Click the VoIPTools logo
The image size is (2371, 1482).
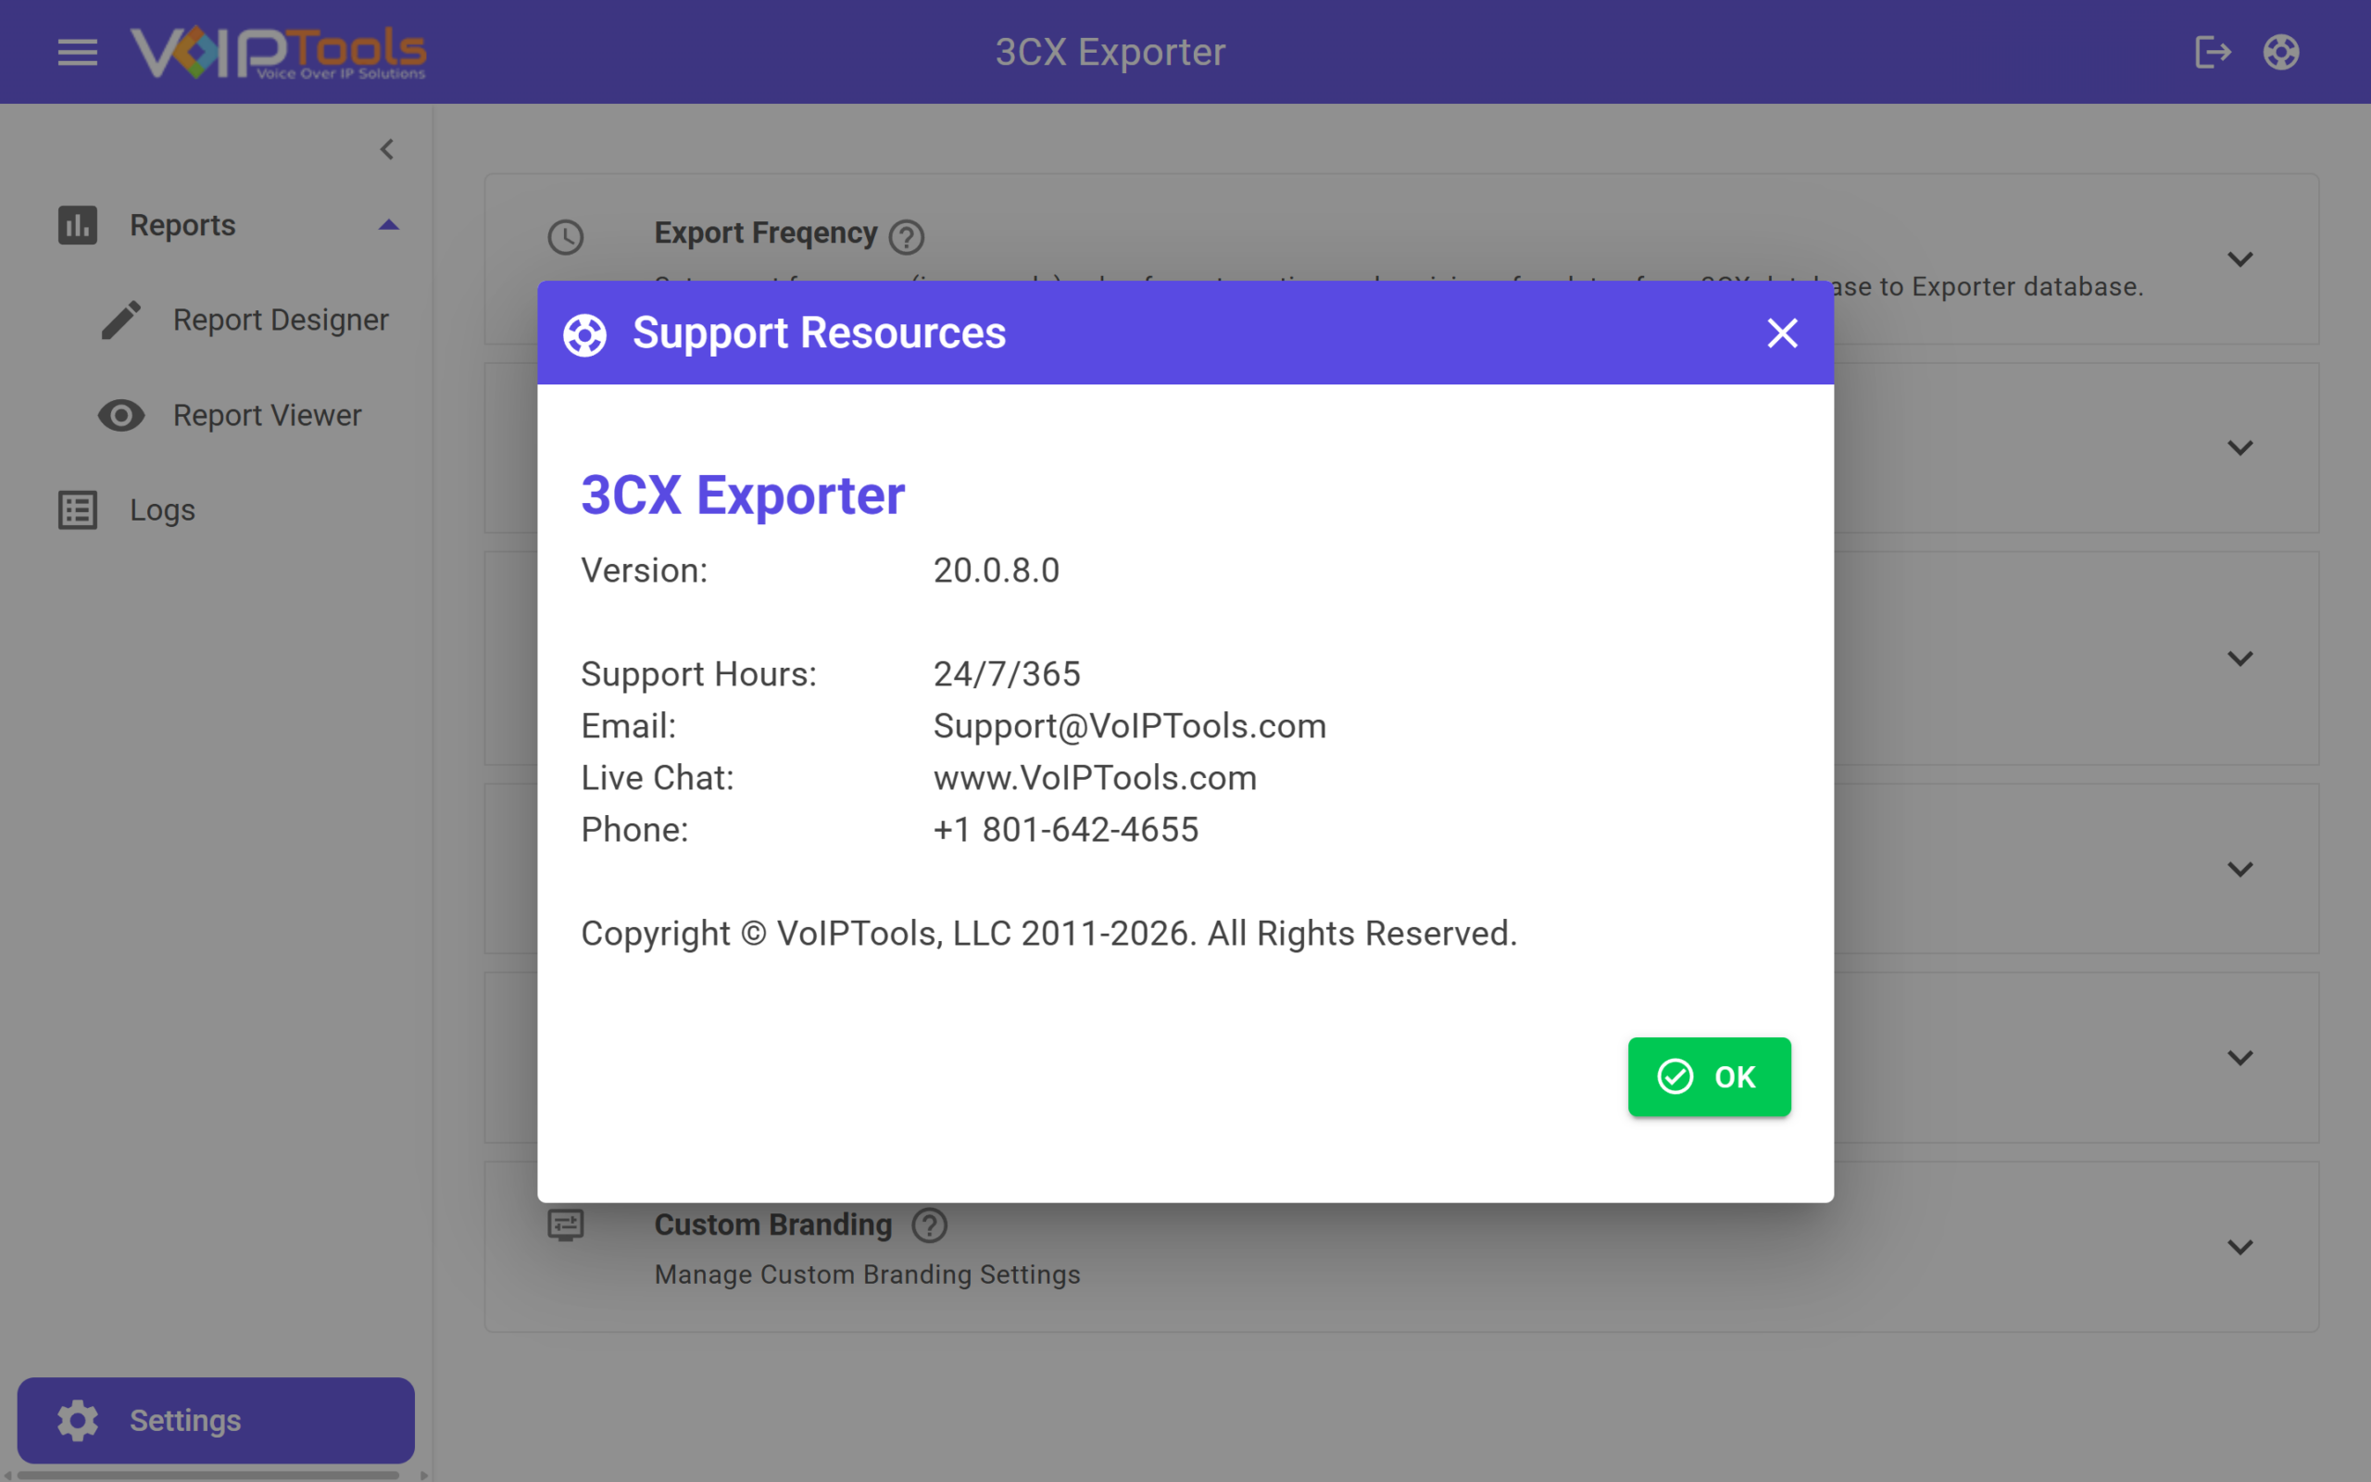click(278, 52)
